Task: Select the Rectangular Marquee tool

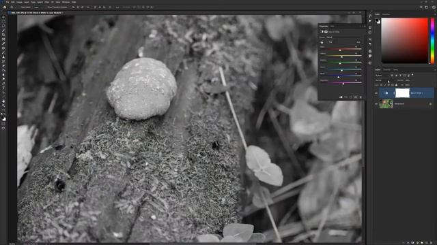Action: 3,21
